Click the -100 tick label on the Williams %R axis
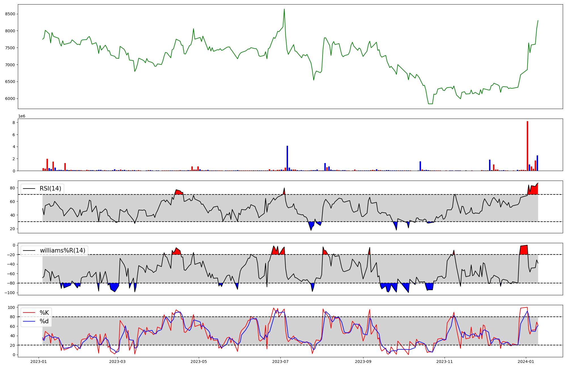The height and width of the screenshot is (368, 567). 9,293
